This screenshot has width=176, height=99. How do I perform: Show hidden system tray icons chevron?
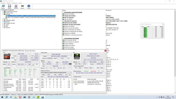[x=157, y=97]
